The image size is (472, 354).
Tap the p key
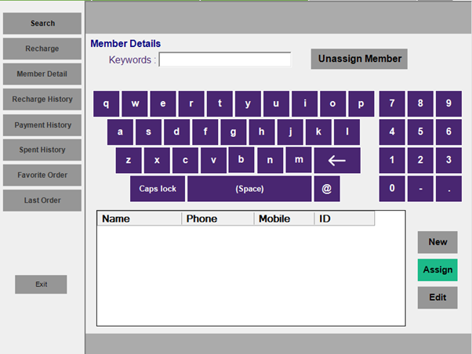pos(361,103)
